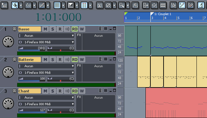Open the Aucun input dropdown on Chant
Viewport: 207px width, 118px height.
(x=46, y=98)
